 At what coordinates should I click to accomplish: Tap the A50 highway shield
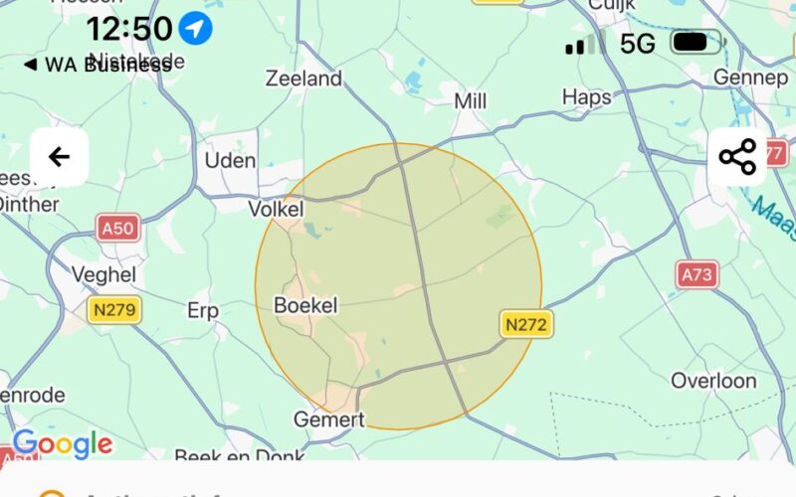pyautogui.click(x=117, y=229)
